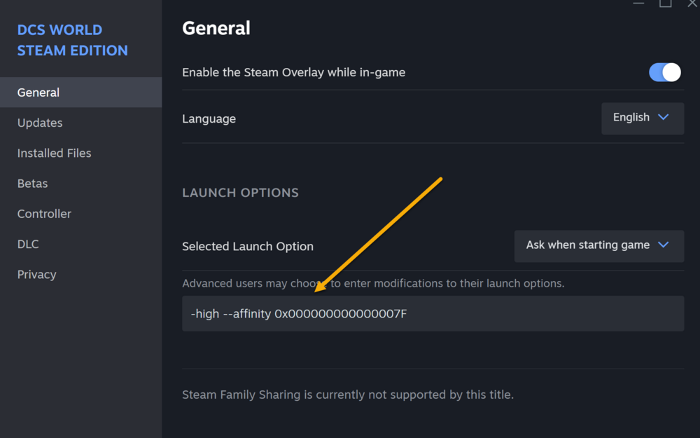Click the launch options text field
This screenshot has height=438, width=700.
[433, 313]
